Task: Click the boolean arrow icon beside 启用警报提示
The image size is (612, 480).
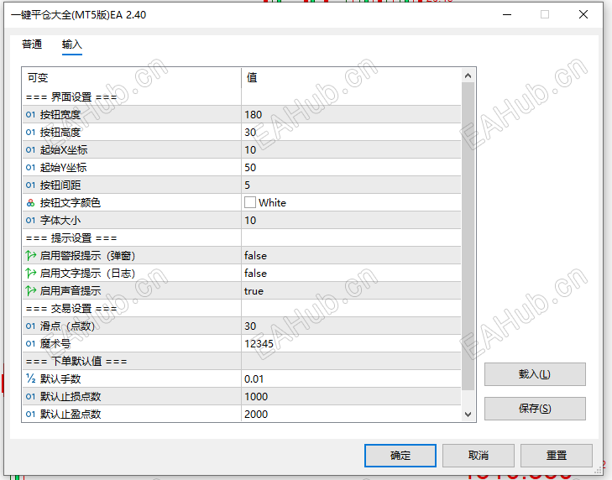Action: point(30,256)
